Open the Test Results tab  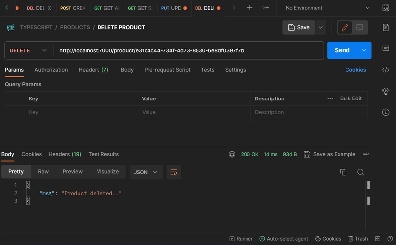pos(103,154)
